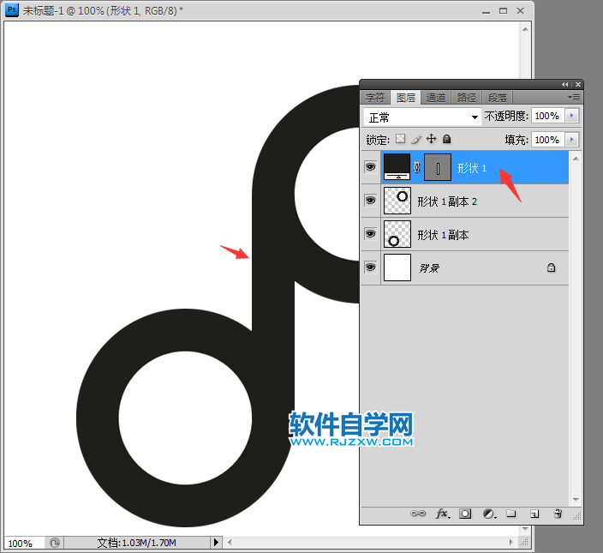Click the status bar document info icon
Image resolution: width=603 pixels, height=553 pixels.
tap(55, 543)
